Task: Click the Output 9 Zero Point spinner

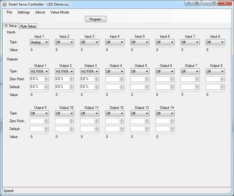Action: pos(46,121)
